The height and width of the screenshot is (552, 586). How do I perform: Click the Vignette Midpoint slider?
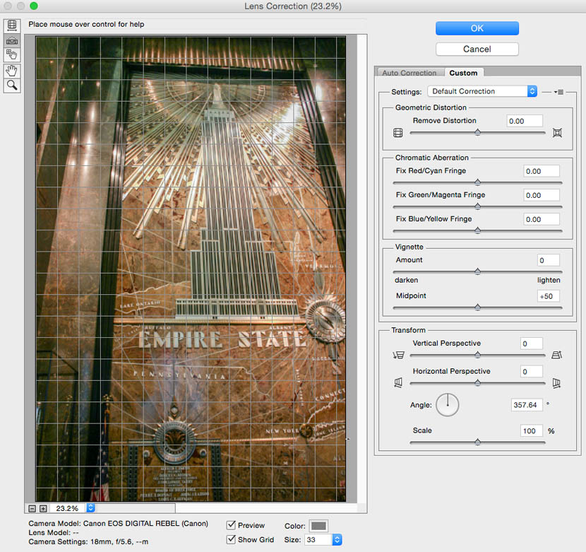[477, 307]
